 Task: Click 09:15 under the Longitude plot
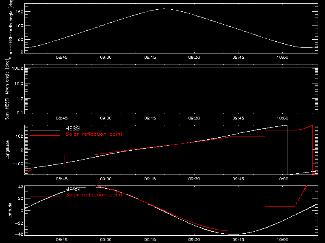click(150, 179)
